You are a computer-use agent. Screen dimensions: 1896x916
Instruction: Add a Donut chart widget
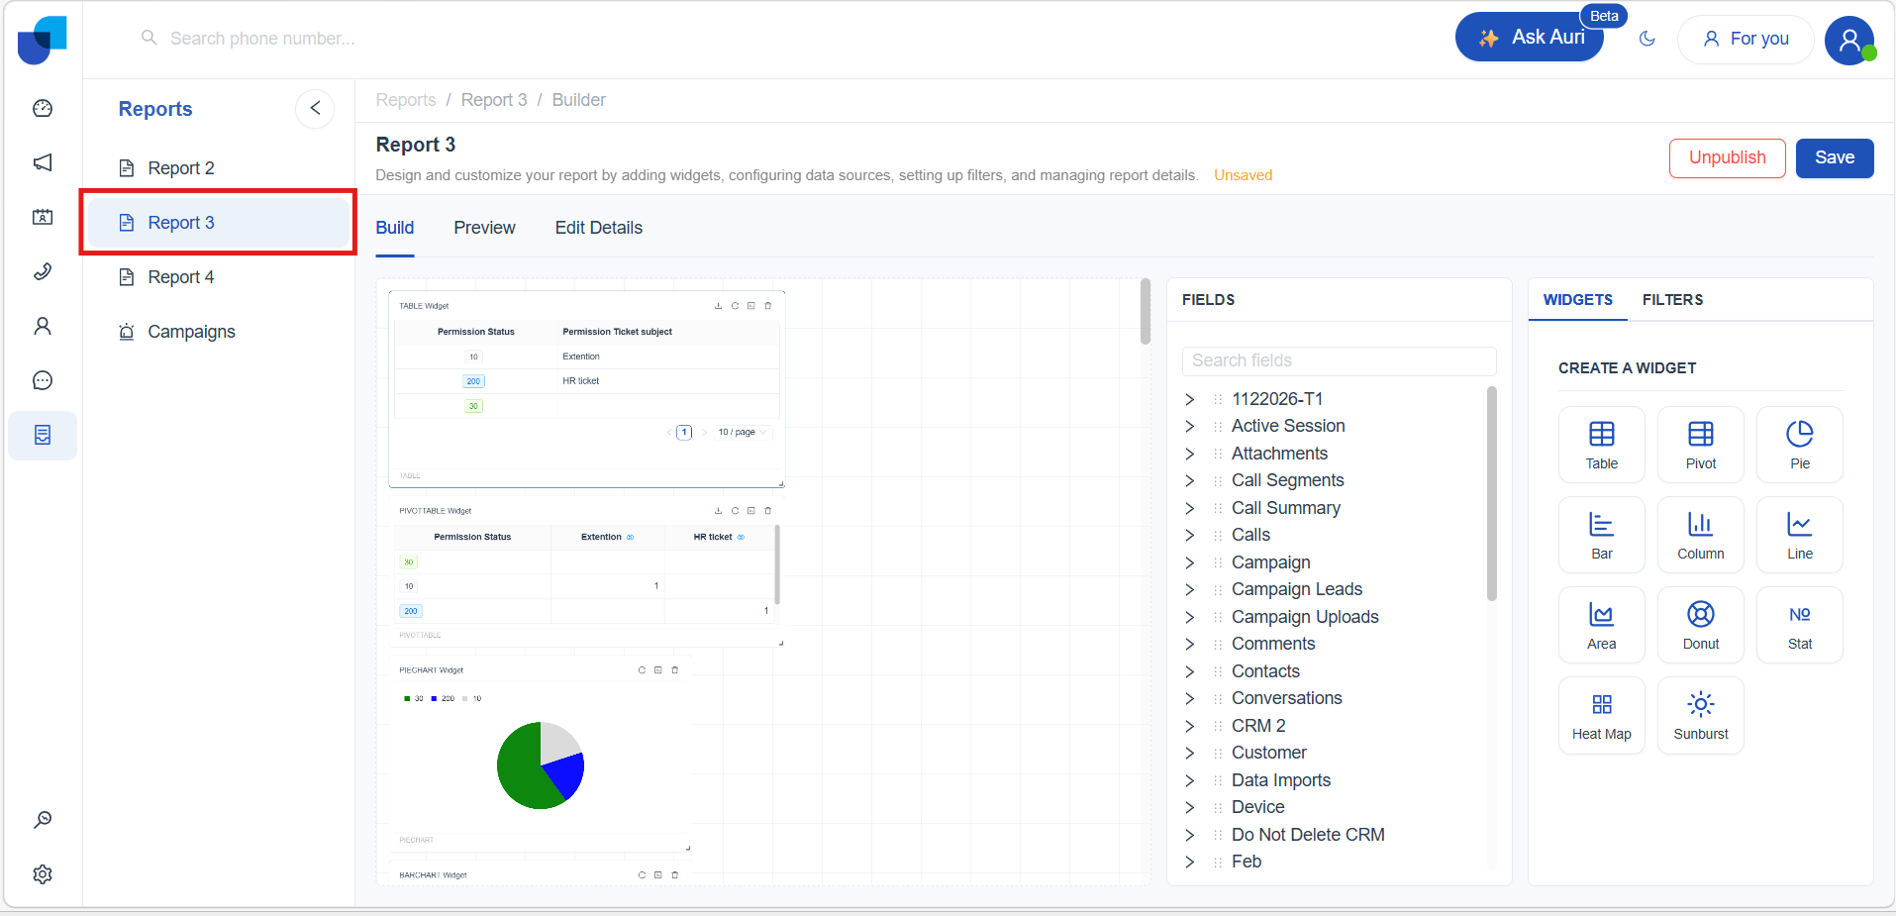(1700, 625)
